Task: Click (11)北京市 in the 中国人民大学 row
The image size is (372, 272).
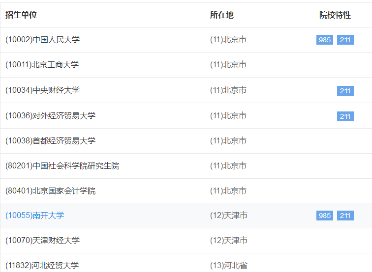Action: [x=228, y=40]
